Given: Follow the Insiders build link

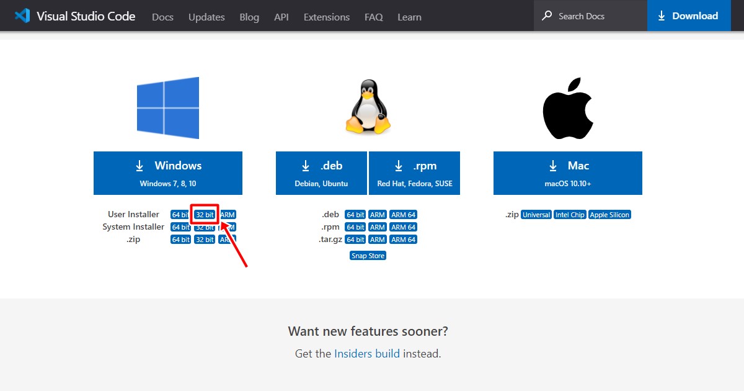Looking at the screenshot, I should pos(367,354).
